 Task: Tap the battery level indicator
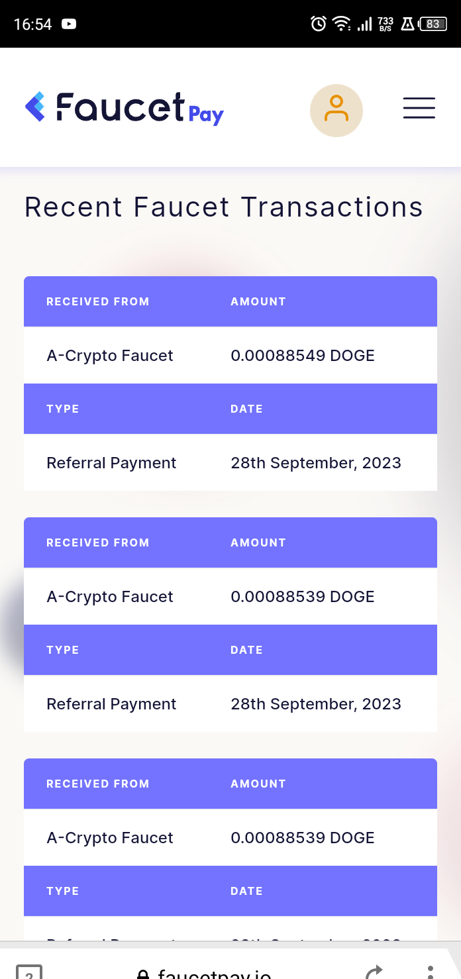point(433,24)
